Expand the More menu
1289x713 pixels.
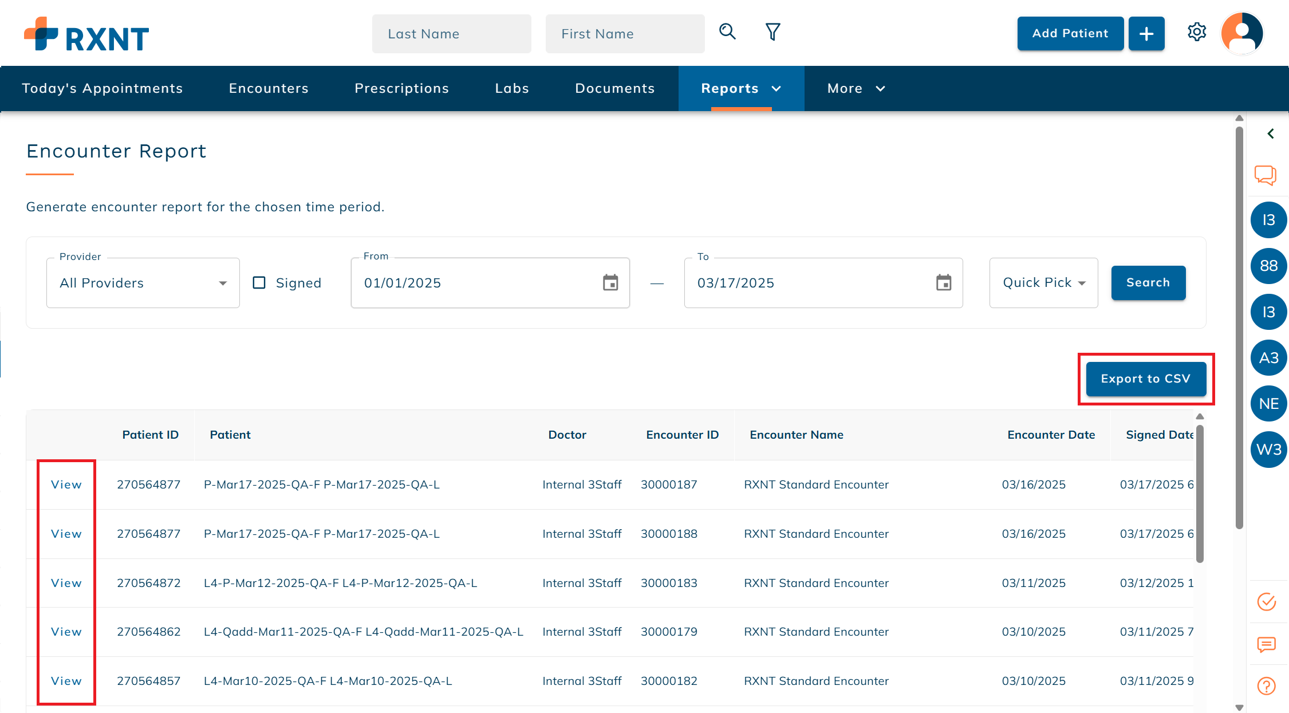(x=856, y=88)
